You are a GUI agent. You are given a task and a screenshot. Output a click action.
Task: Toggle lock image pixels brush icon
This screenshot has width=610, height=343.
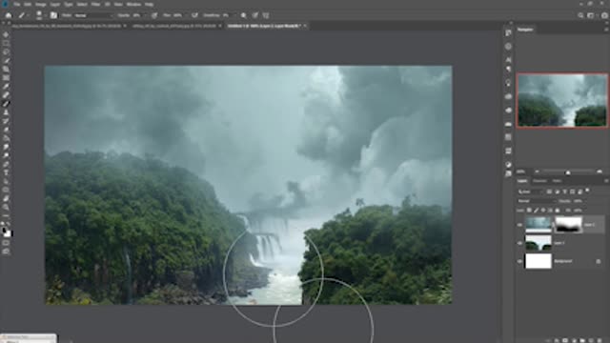(x=536, y=211)
